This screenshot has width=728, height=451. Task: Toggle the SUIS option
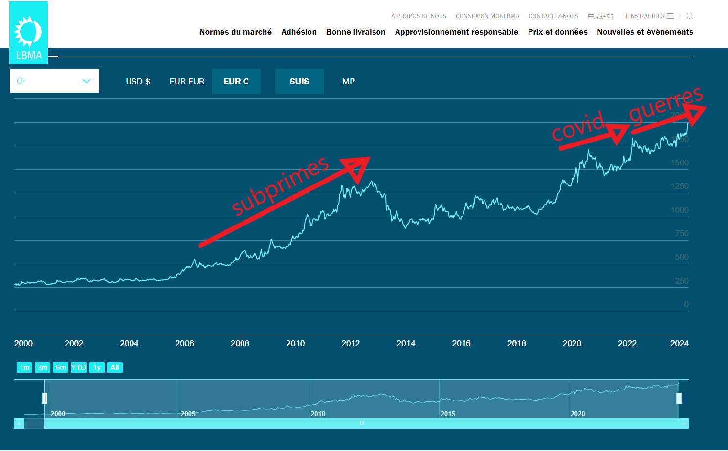(299, 82)
